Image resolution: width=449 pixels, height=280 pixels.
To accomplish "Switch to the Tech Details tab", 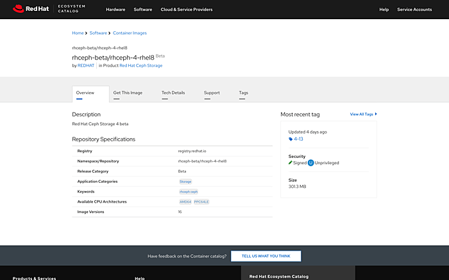I will click(x=173, y=93).
